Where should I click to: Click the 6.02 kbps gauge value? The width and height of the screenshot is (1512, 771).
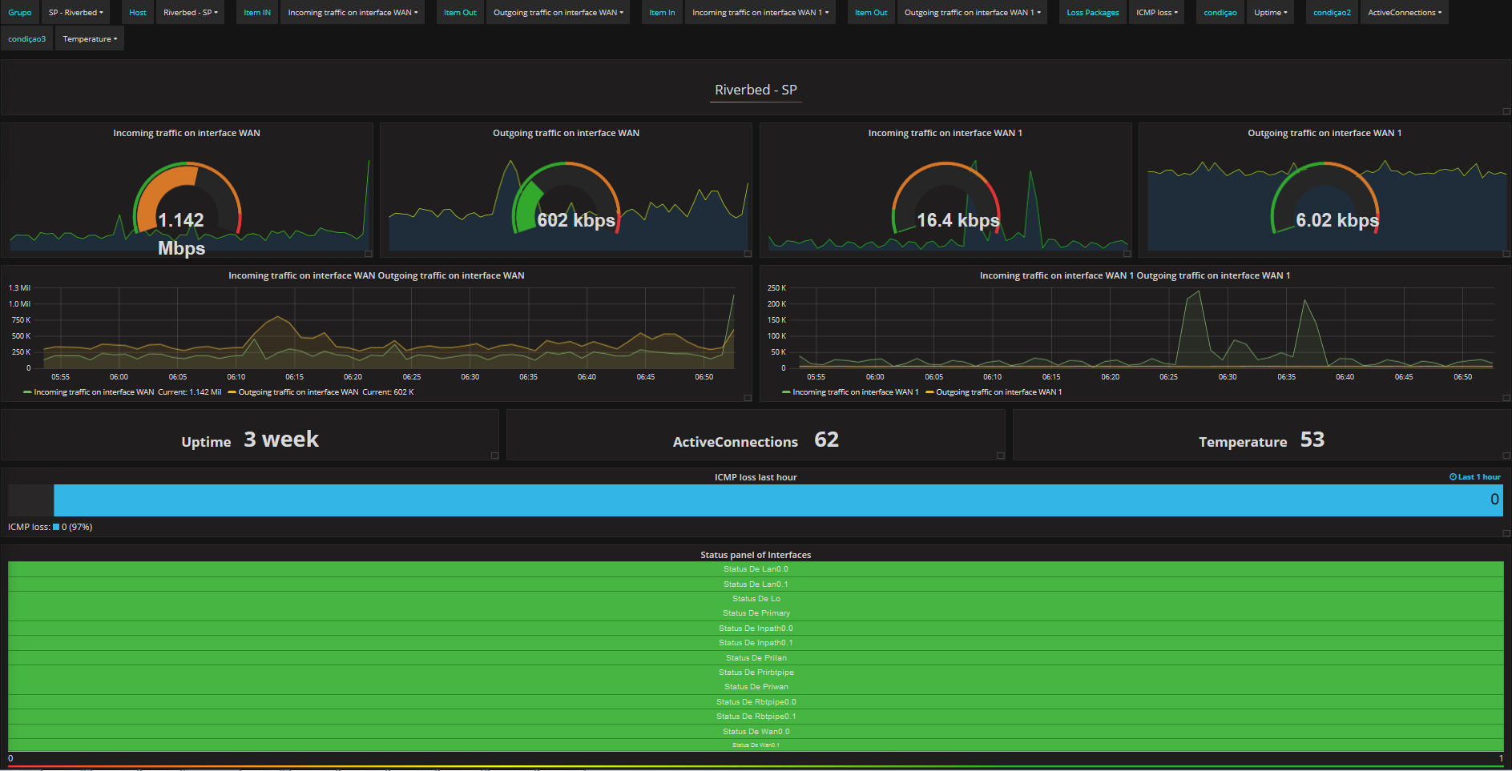1337,220
